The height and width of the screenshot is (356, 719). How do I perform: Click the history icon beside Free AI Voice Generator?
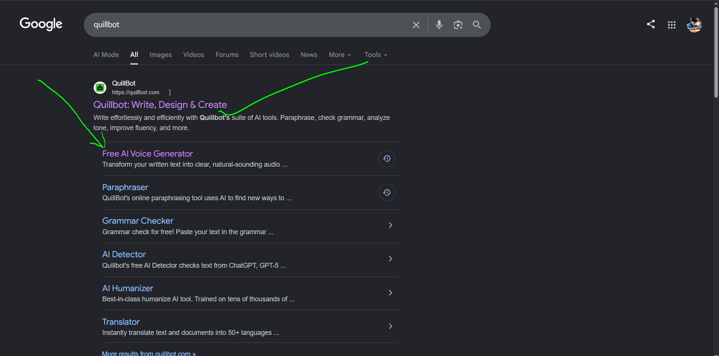(387, 158)
